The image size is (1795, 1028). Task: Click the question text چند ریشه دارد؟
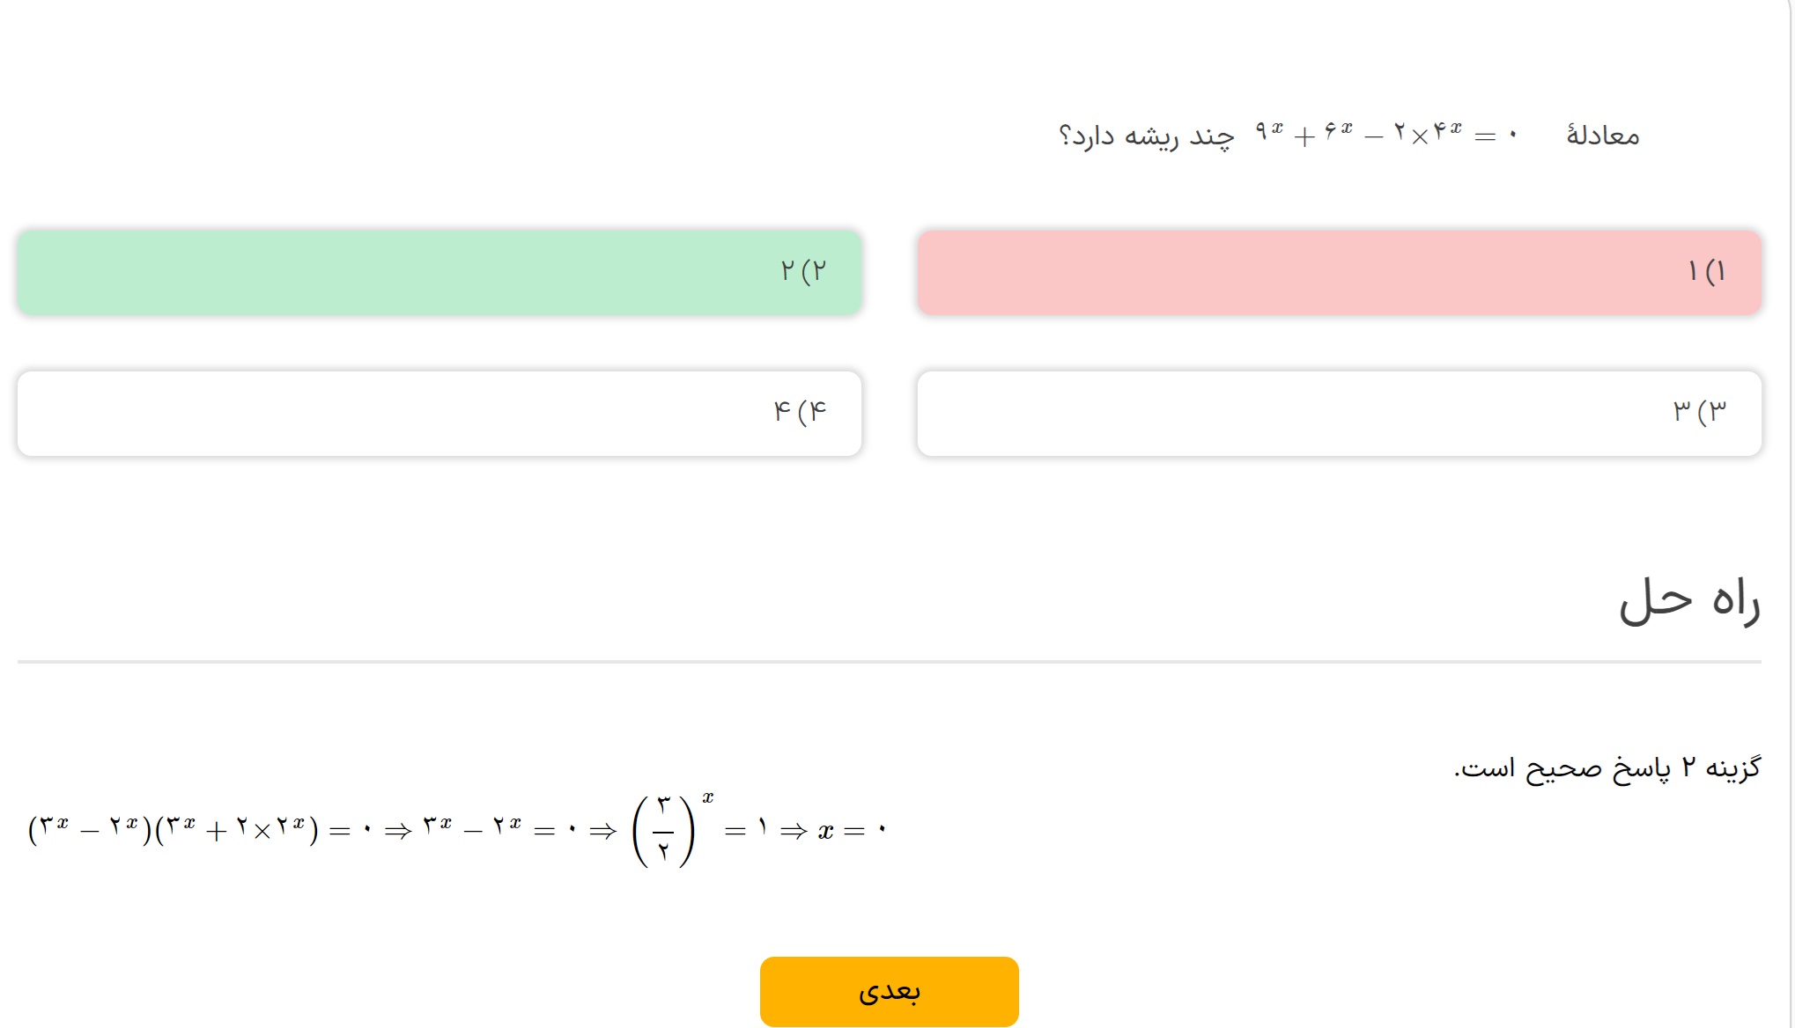(1146, 136)
